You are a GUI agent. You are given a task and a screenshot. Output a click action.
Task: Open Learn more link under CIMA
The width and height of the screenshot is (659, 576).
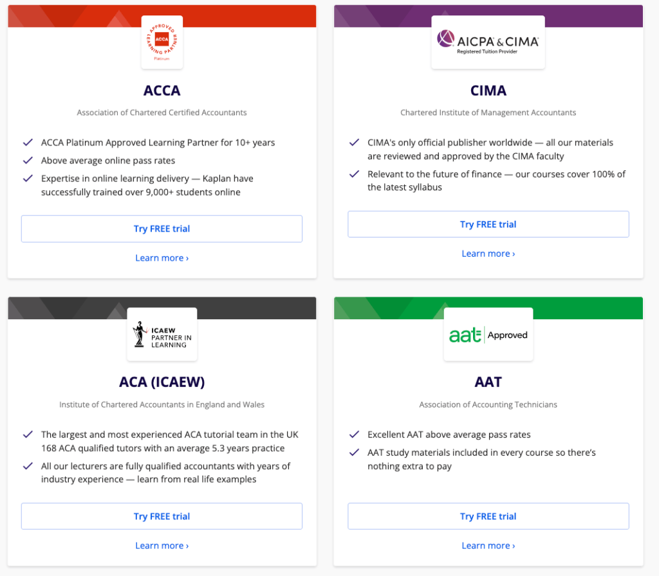488,254
